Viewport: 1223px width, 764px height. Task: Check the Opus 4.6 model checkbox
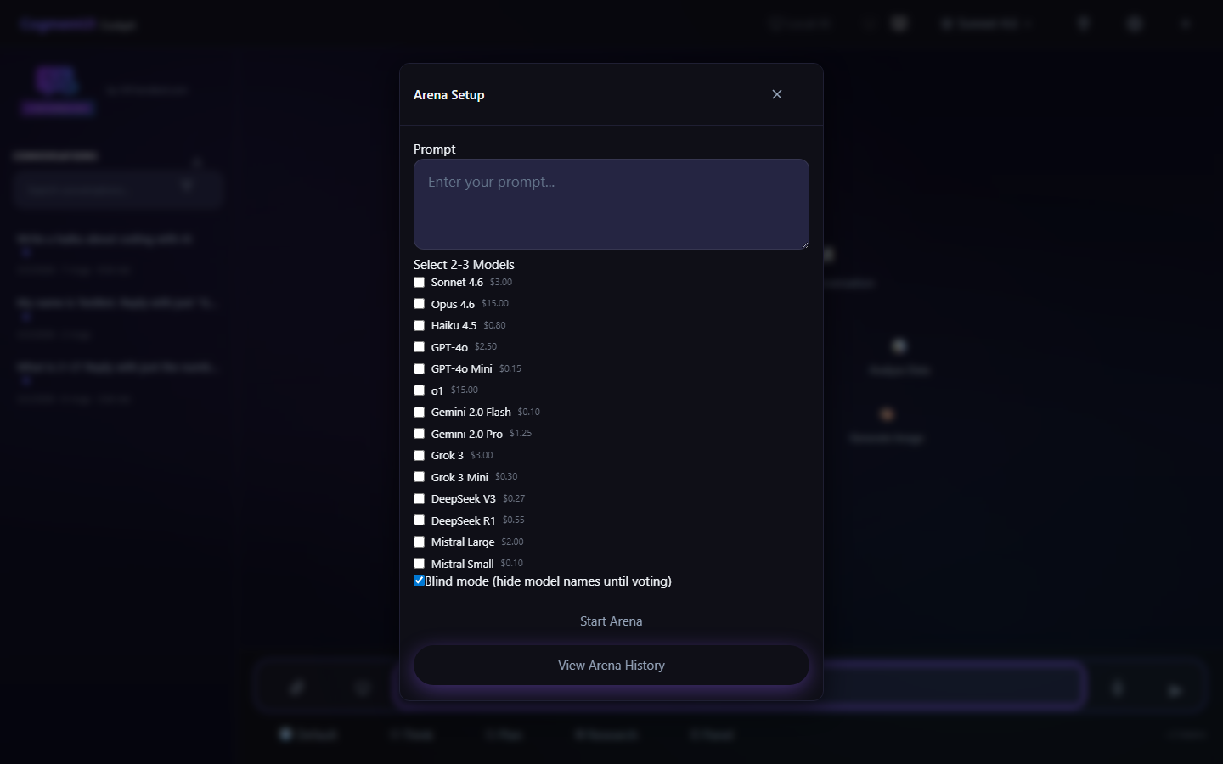tap(419, 304)
